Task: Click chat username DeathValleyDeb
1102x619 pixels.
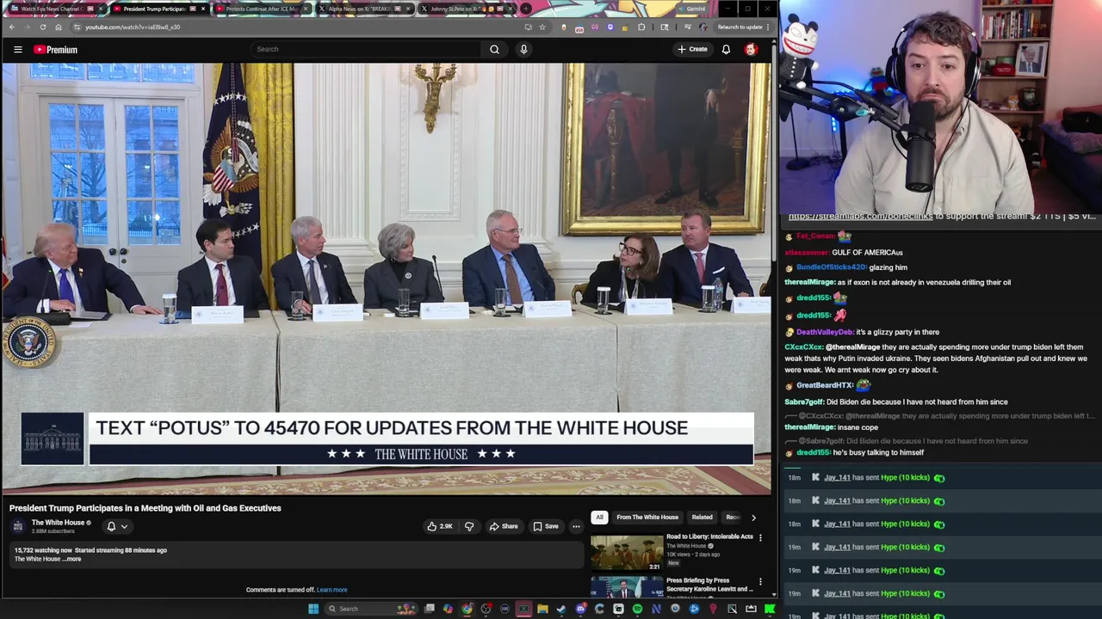Action: point(825,332)
